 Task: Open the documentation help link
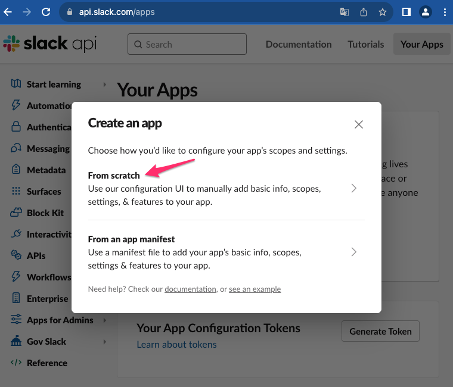click(190, 289)
